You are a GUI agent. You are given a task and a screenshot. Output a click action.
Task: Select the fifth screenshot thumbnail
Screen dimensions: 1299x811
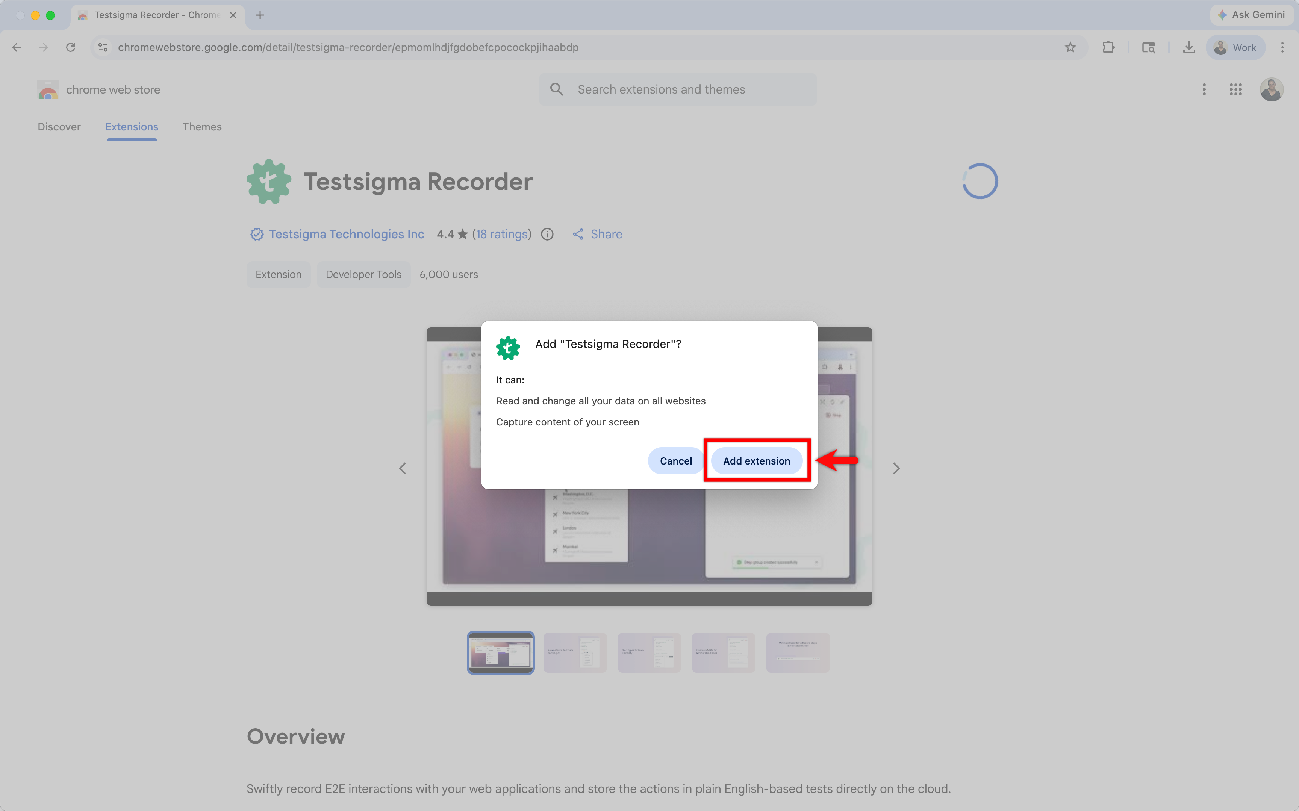tap(798, 652)
